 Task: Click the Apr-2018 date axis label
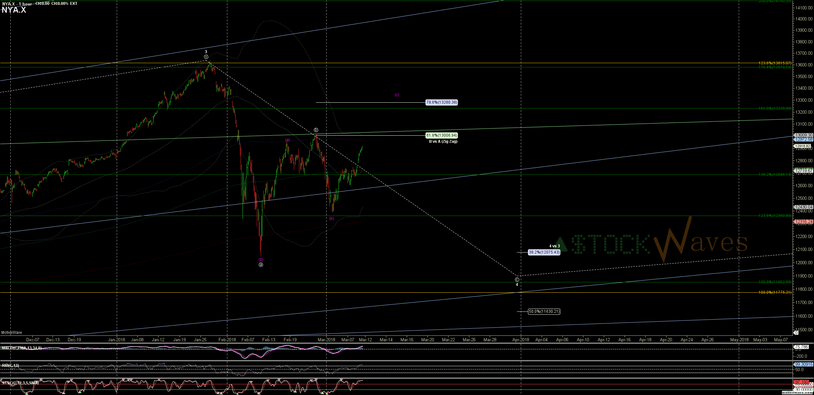click(521, 340)
